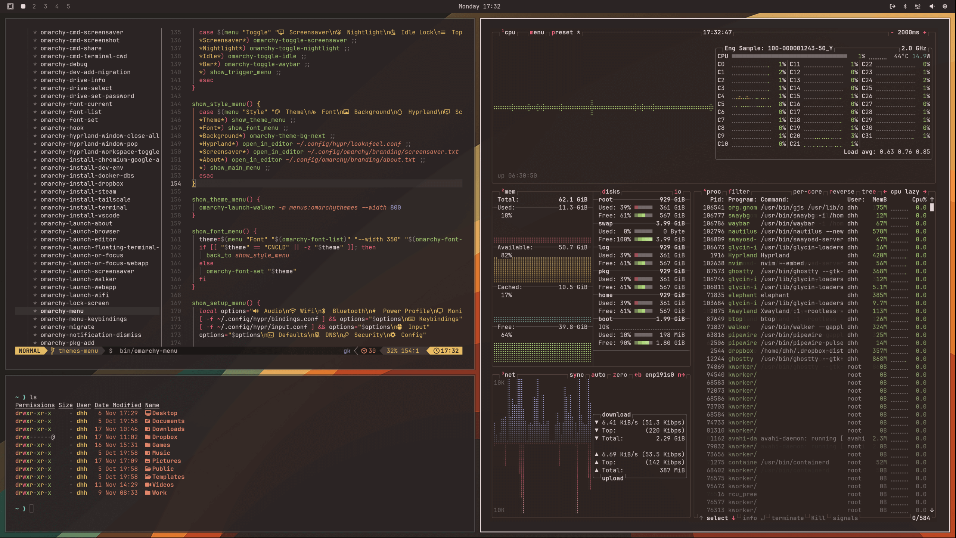Click the next network interface arrow
Image resolution: width=956 pixels, height=538 pixels.
681,375
